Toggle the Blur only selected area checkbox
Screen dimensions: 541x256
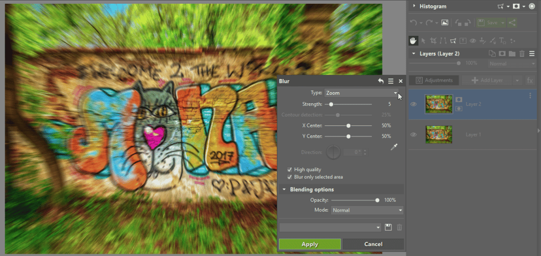(290, 177)
